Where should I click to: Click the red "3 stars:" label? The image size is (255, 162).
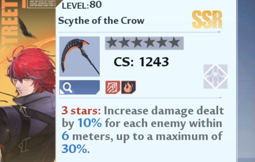click(x=81, y=111)
